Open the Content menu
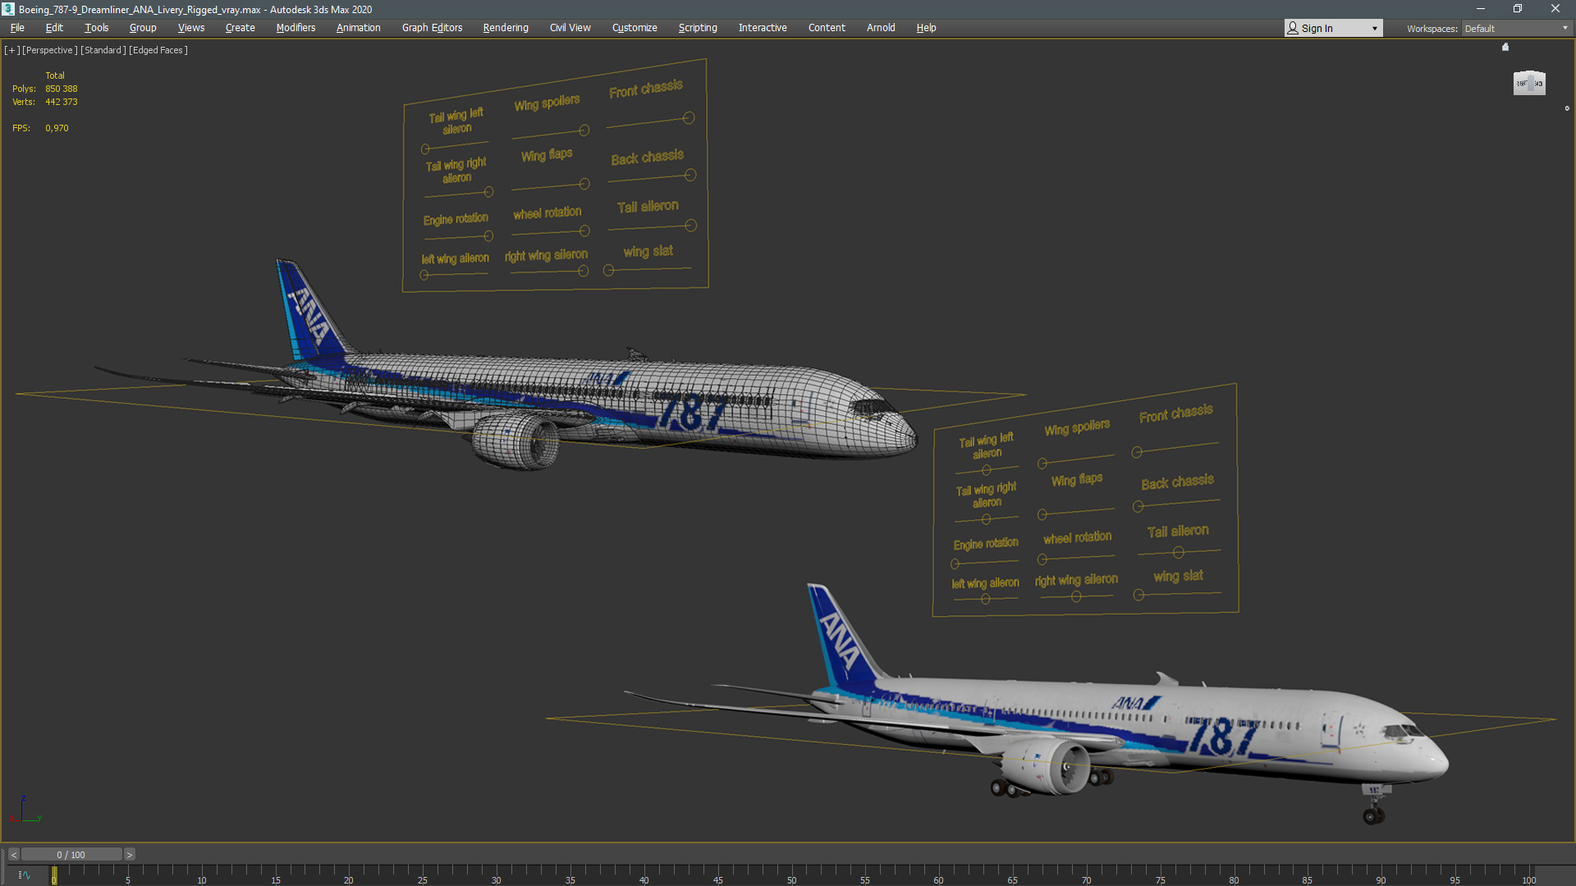1576x886 pixels. click(x=827, y=28)
